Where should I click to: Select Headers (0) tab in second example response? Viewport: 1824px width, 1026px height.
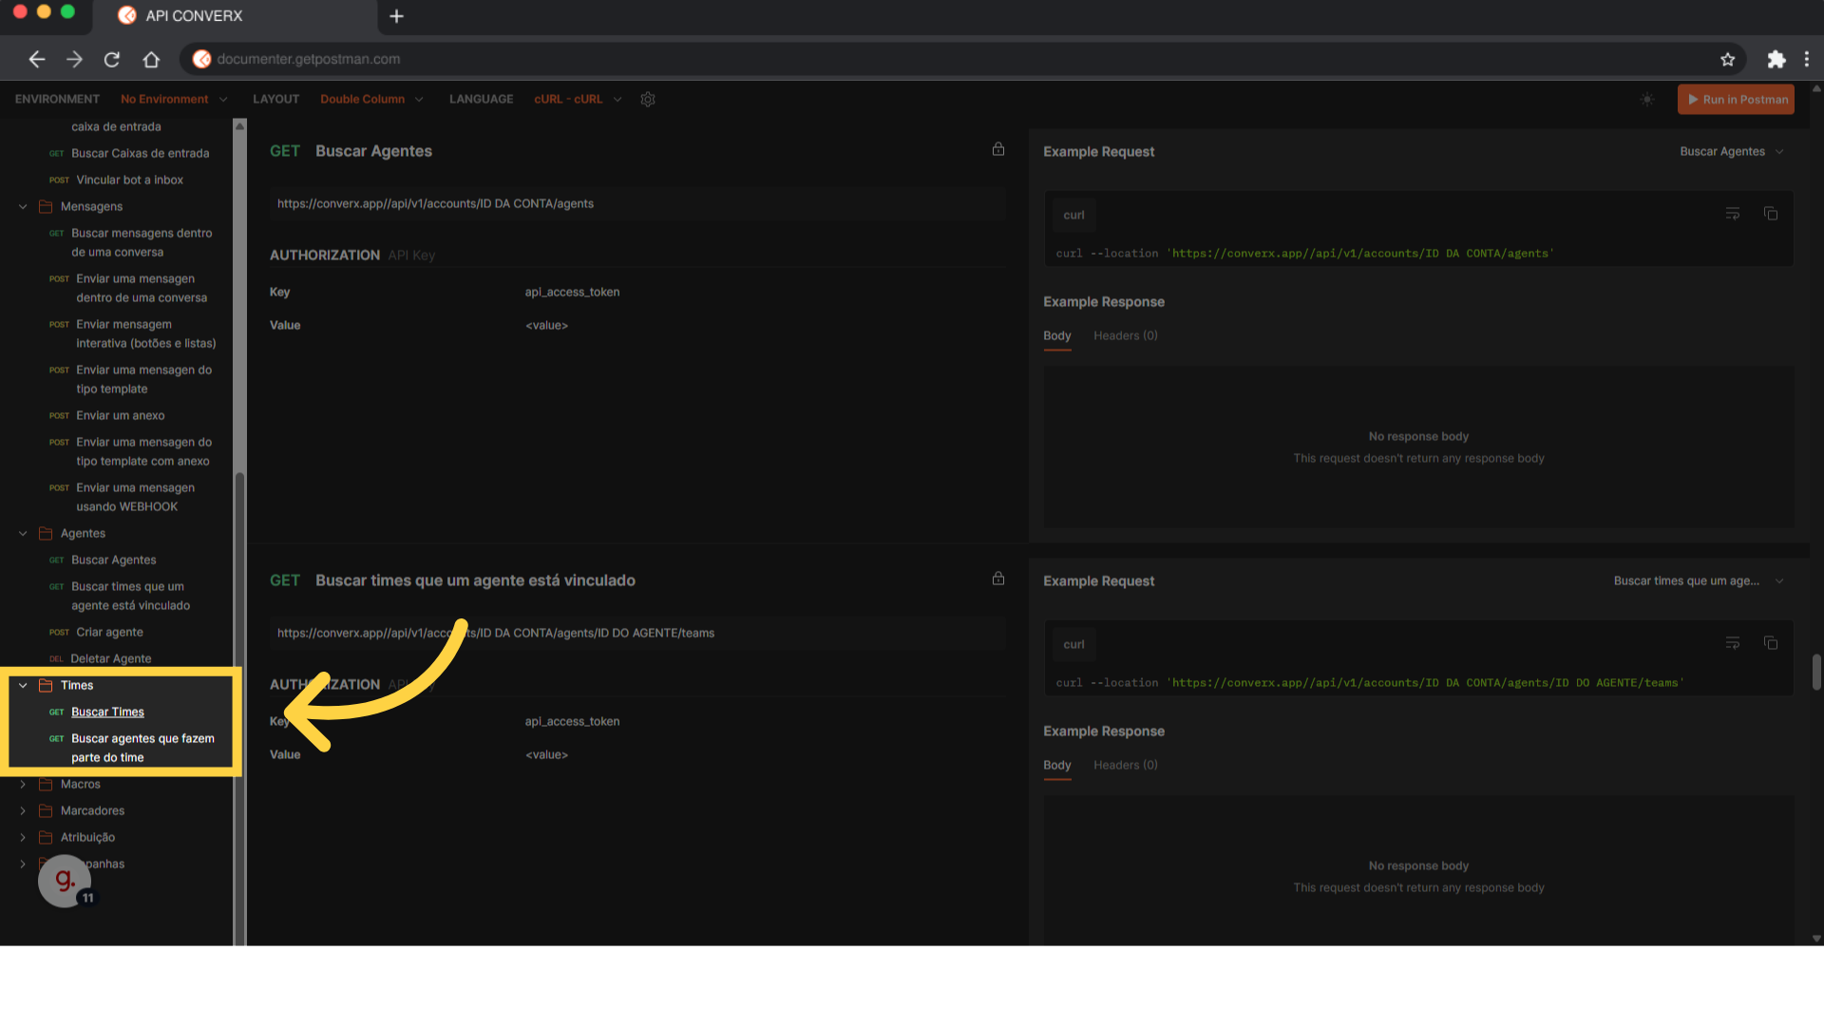point(1125,765)
